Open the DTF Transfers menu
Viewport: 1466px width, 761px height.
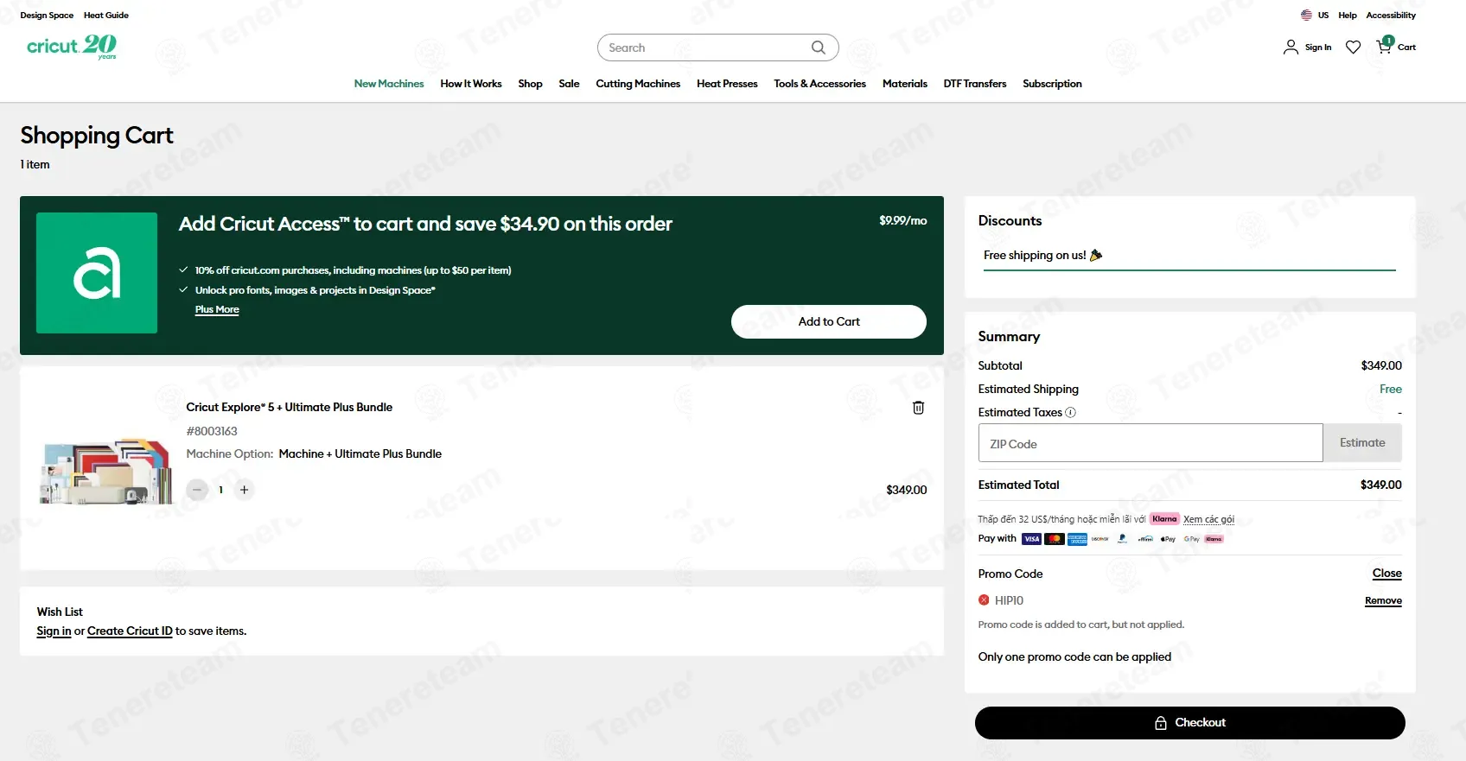pos(975,84)
